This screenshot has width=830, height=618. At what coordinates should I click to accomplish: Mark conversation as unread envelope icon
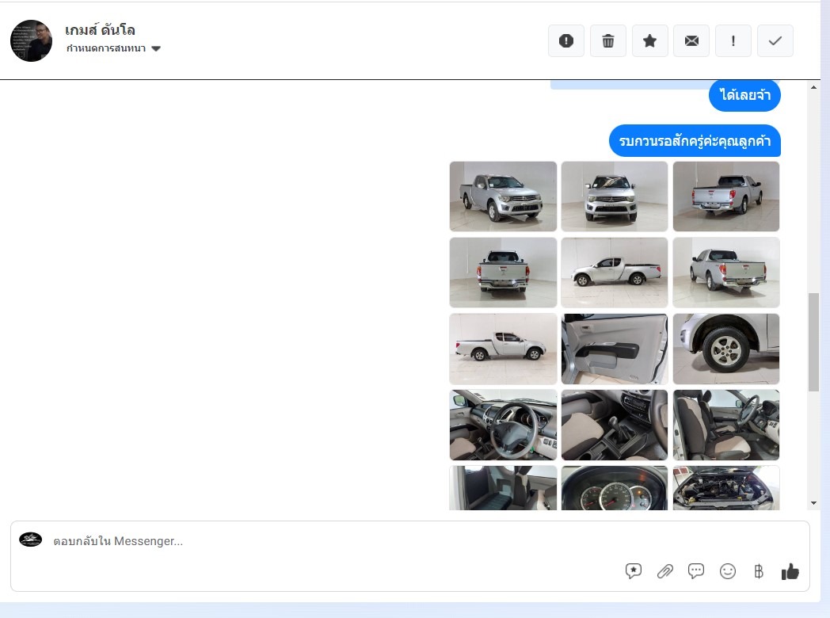[x=691, y=41]
